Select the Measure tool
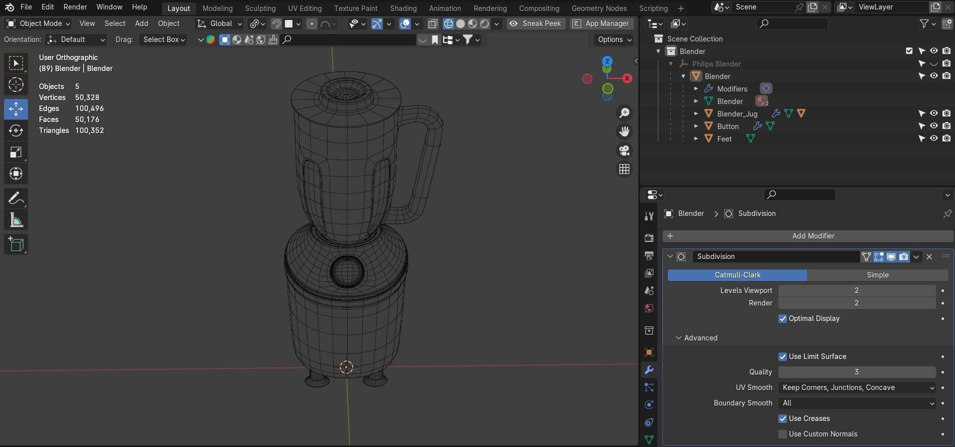The height and width of the screenshot is (447, 955). point(16,220)
